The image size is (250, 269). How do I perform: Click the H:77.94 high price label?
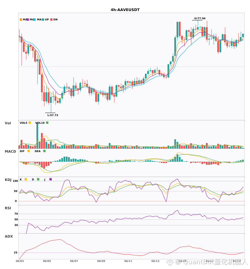point(200,18)
